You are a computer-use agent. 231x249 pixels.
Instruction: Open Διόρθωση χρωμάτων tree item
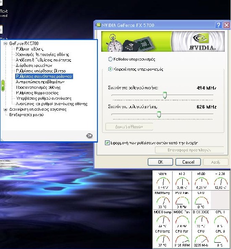pos(34,66)
